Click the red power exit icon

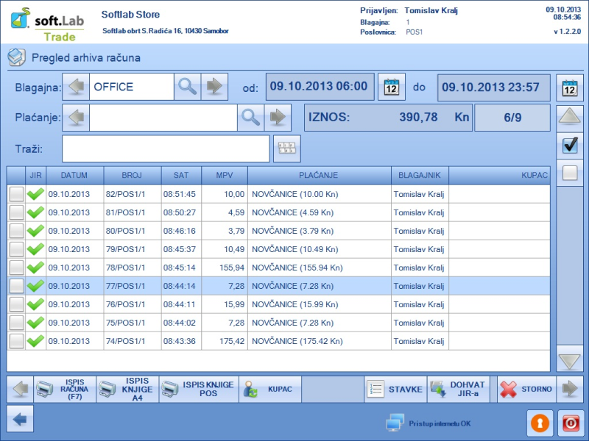click(x=570, y=423)
